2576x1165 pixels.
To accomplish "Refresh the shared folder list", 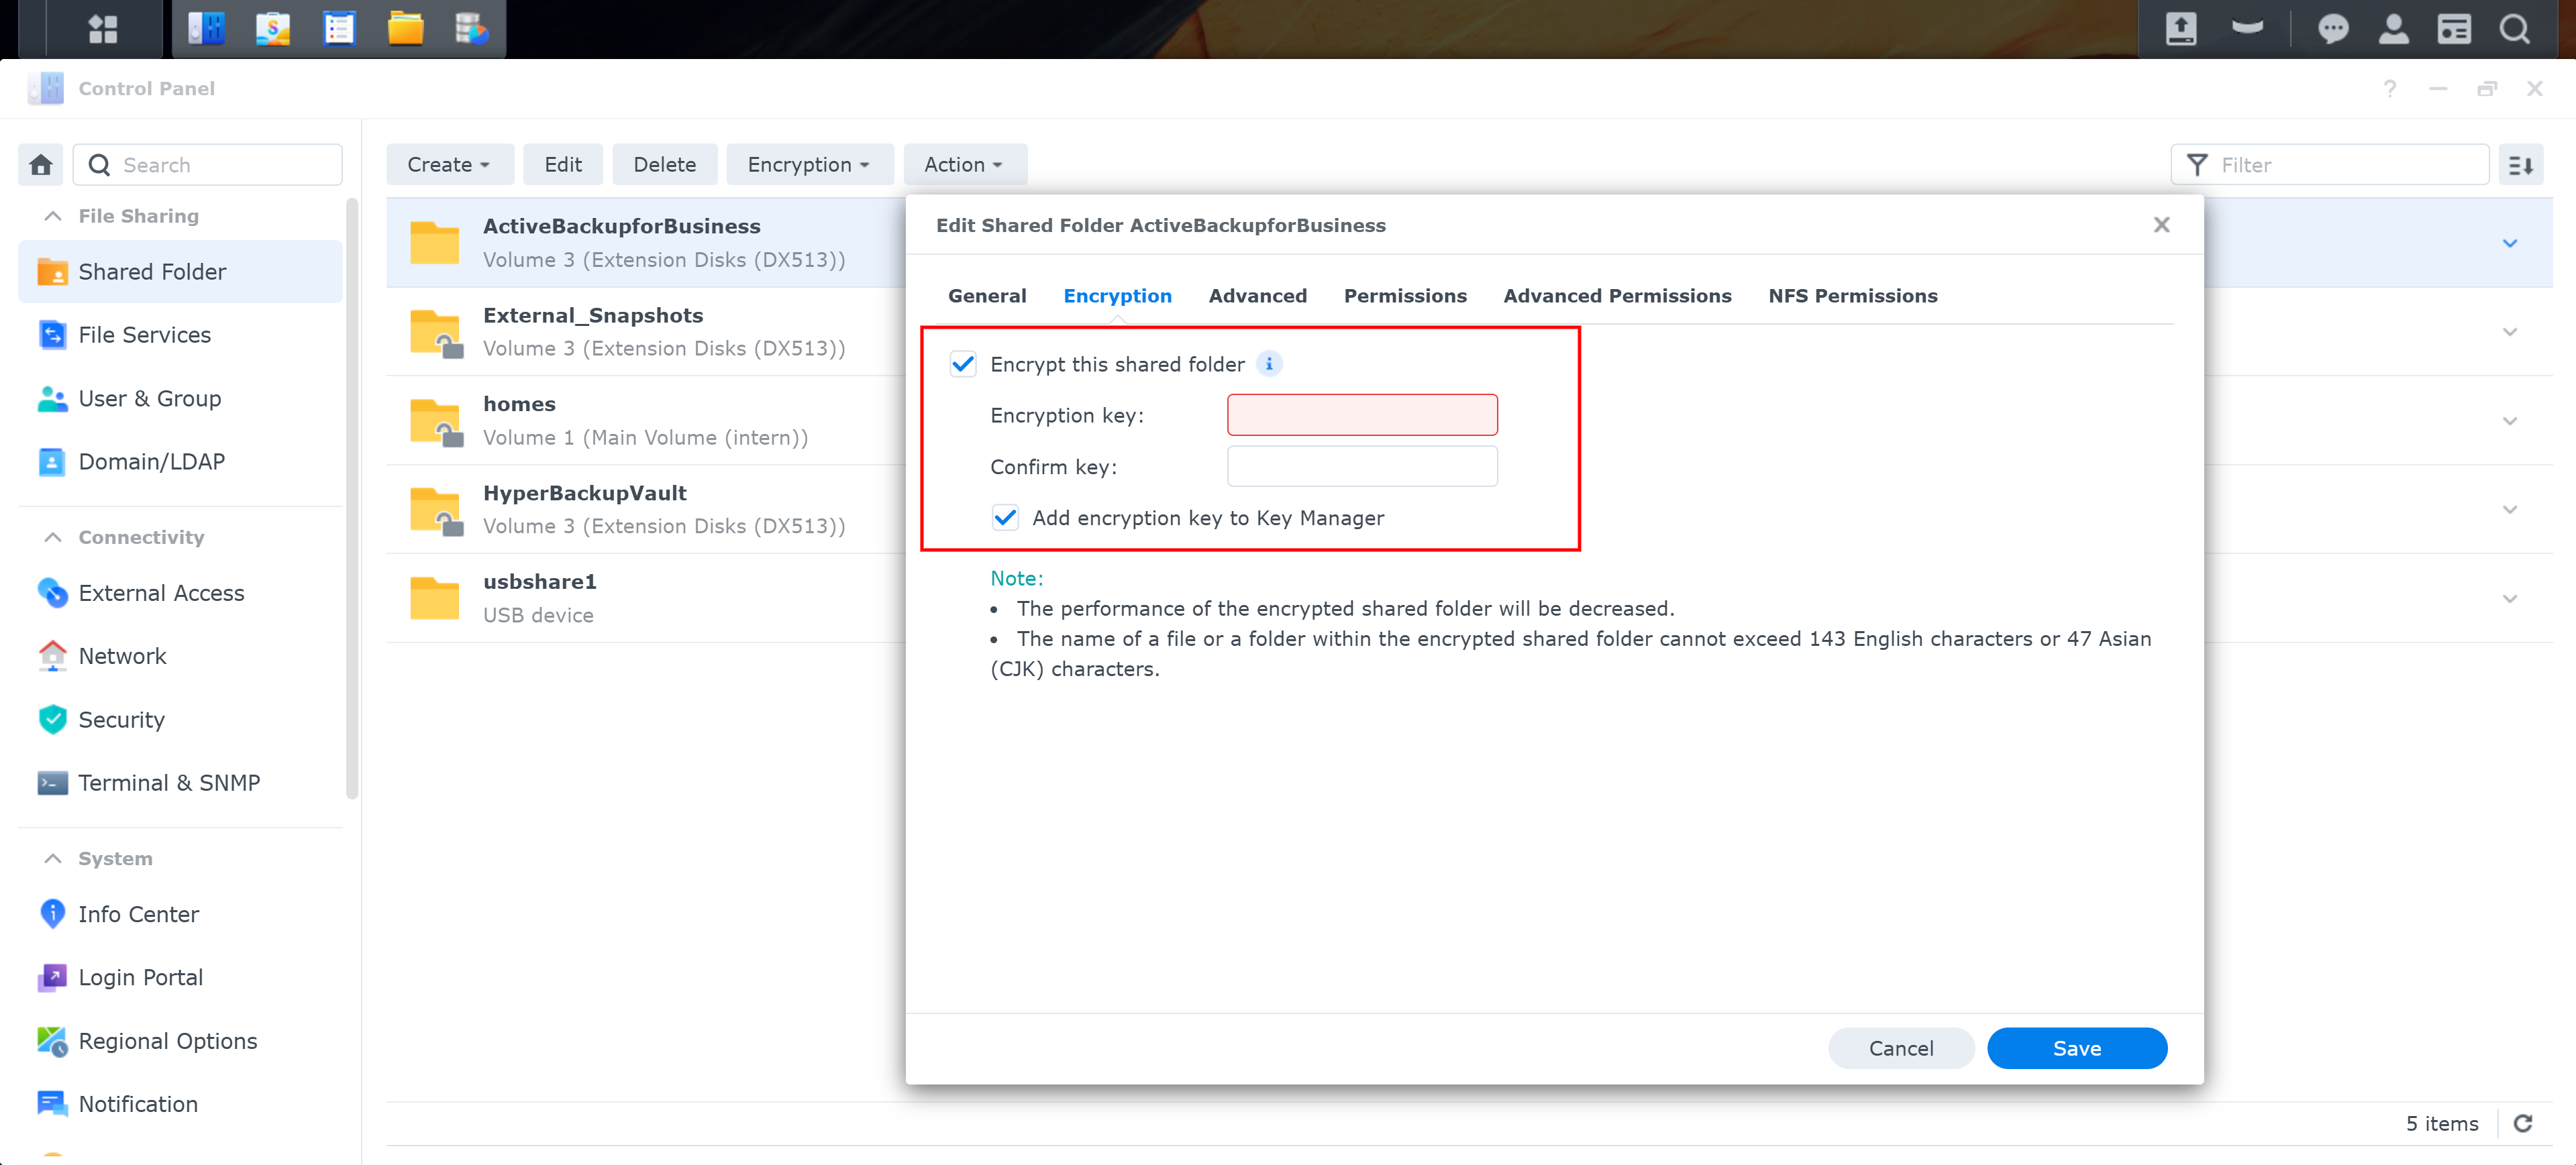I will pos(2523,1123).
